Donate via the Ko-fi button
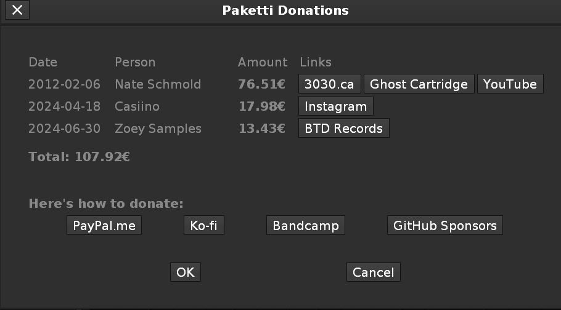This screenshot has width=561, height=310. click(203, 226)
